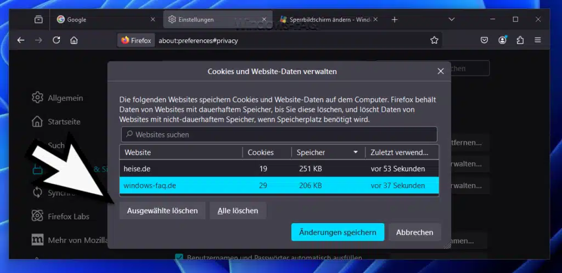Toggle Benutzernamen und Passwörter automatisch ausfüllen checkbox
This screenshot has width=562, height=273.
[x=179, y=257]
